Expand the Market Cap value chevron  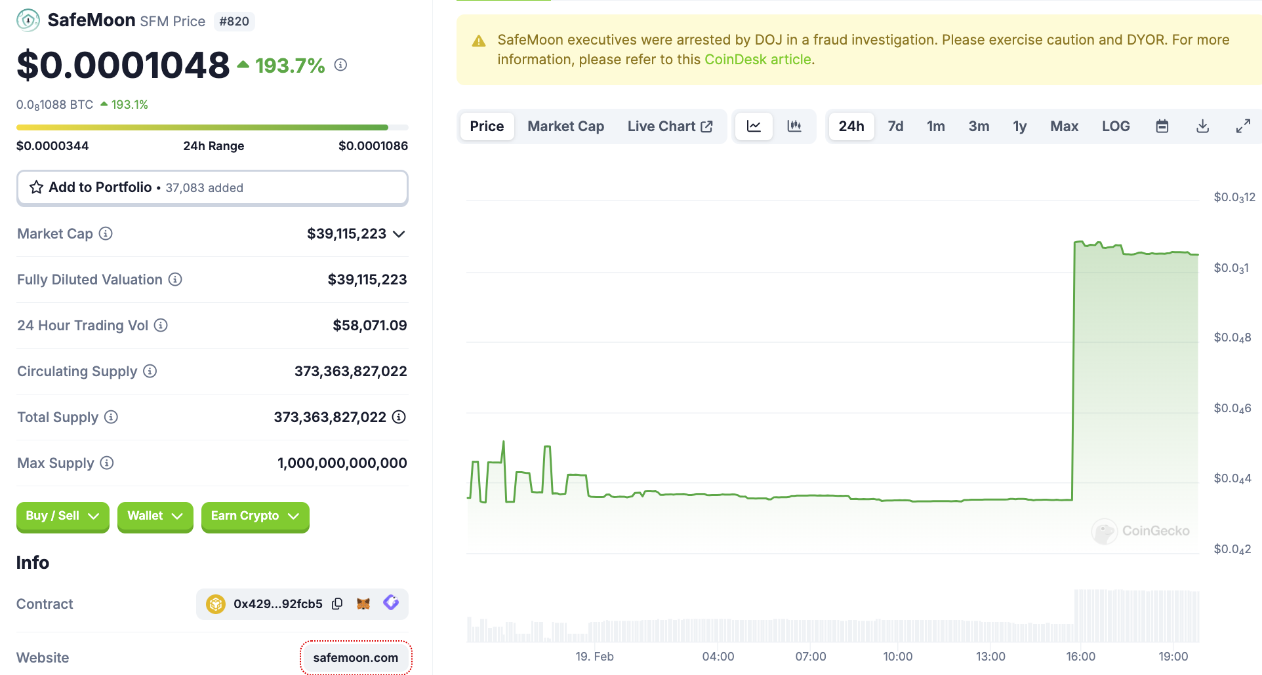pyautogui.click(x=399, y=234)
